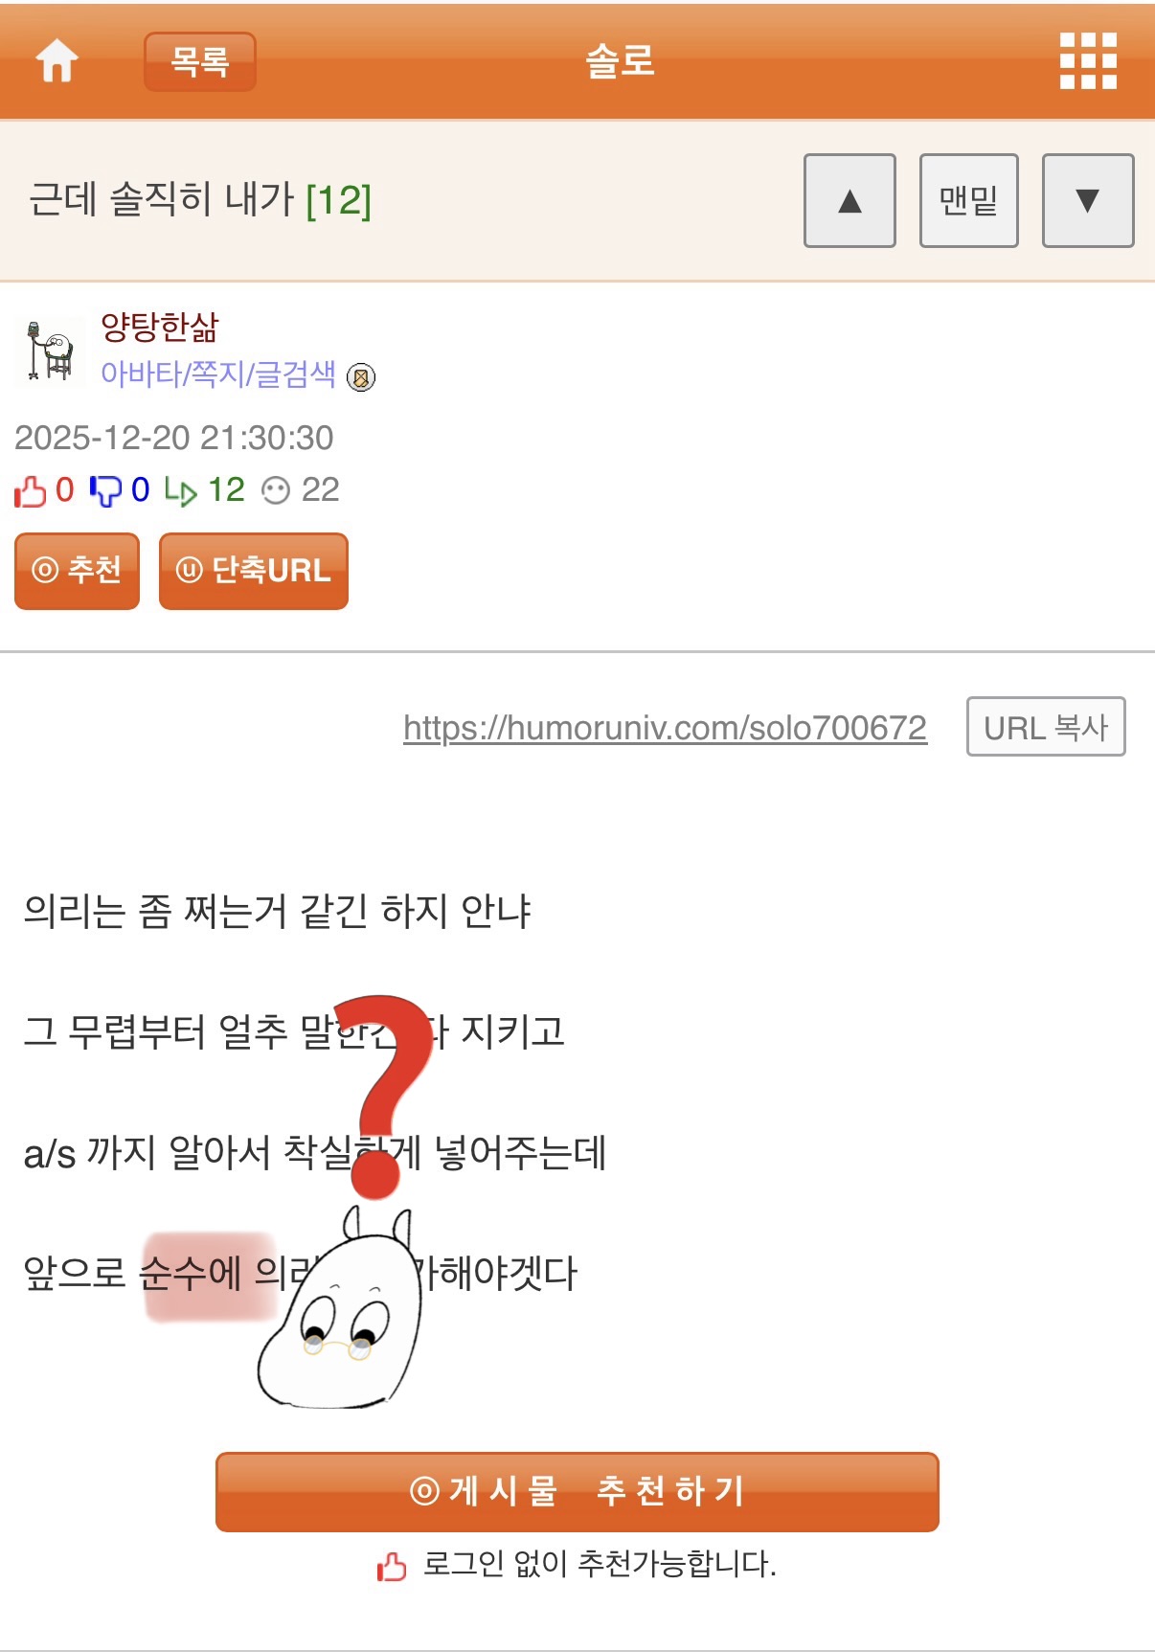Tap the home icon in header
The height and width of the screenshot is (1652, 1155).
[x=57, y=61]
